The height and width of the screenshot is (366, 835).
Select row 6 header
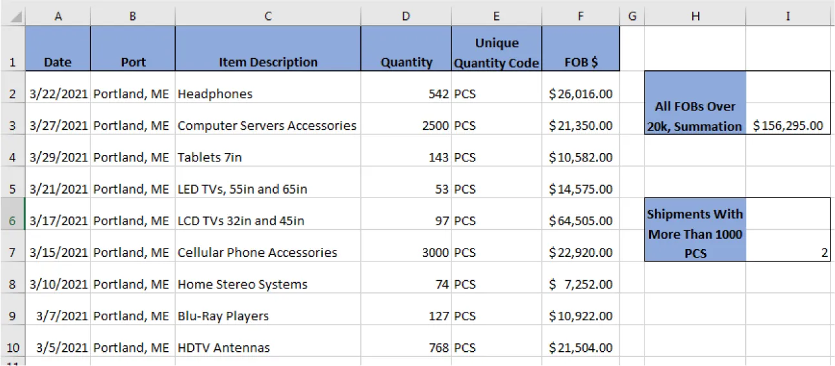click(13, 220)
